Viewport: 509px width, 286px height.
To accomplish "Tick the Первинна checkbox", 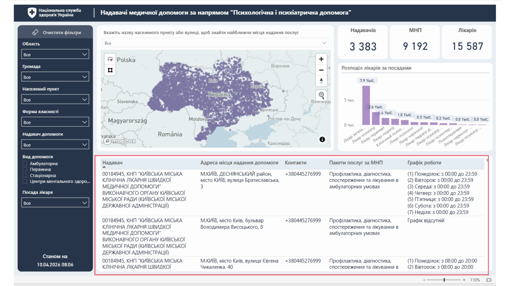I will coord(25,169).
